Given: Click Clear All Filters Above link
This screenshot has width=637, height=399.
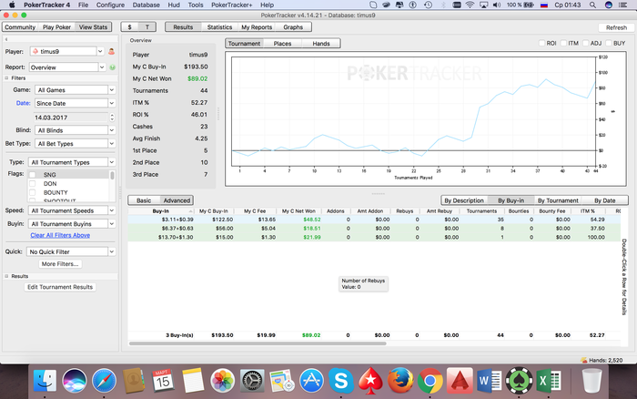Looking at the screenshot, I should pos(60,236).
